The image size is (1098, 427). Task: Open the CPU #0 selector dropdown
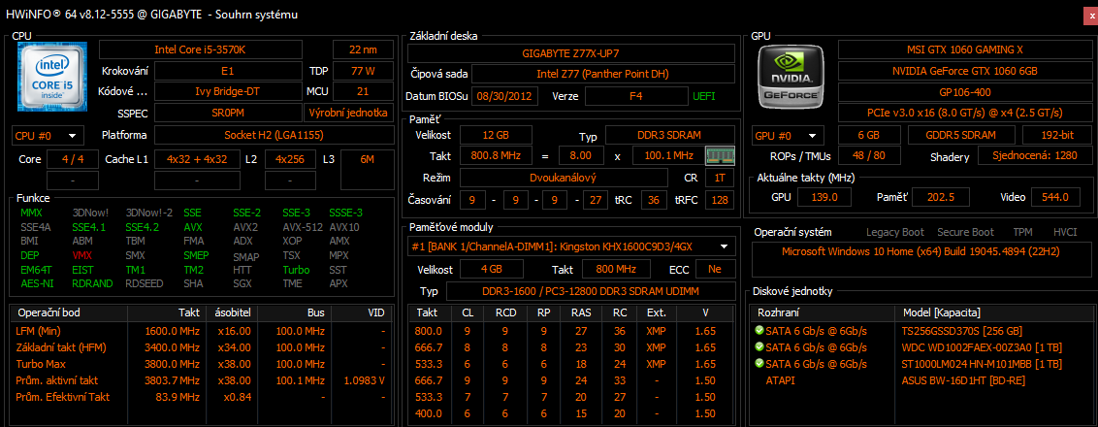[x=48, y=135]
